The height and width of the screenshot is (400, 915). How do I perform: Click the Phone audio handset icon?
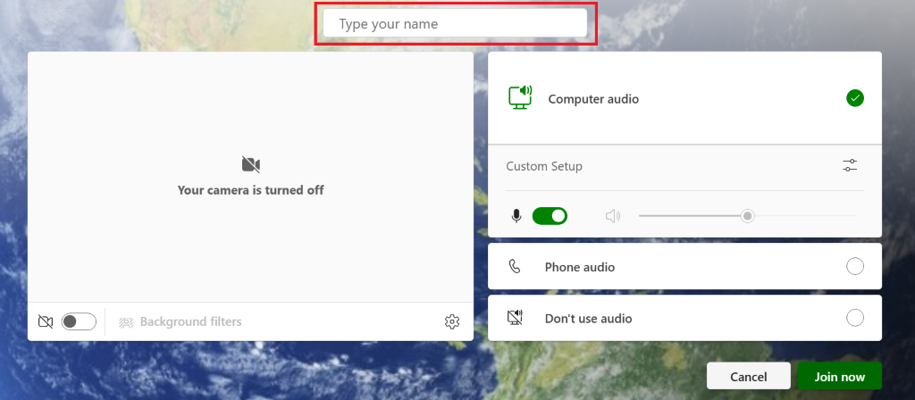tap(515, 266)
